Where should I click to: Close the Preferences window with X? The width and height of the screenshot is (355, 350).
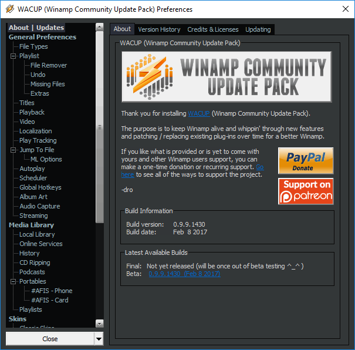click(346, 9)
